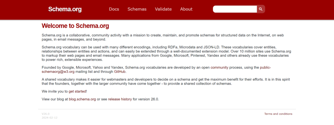Open the Terms and conditions link
334x125 pixels.
(x=278, y=114)
